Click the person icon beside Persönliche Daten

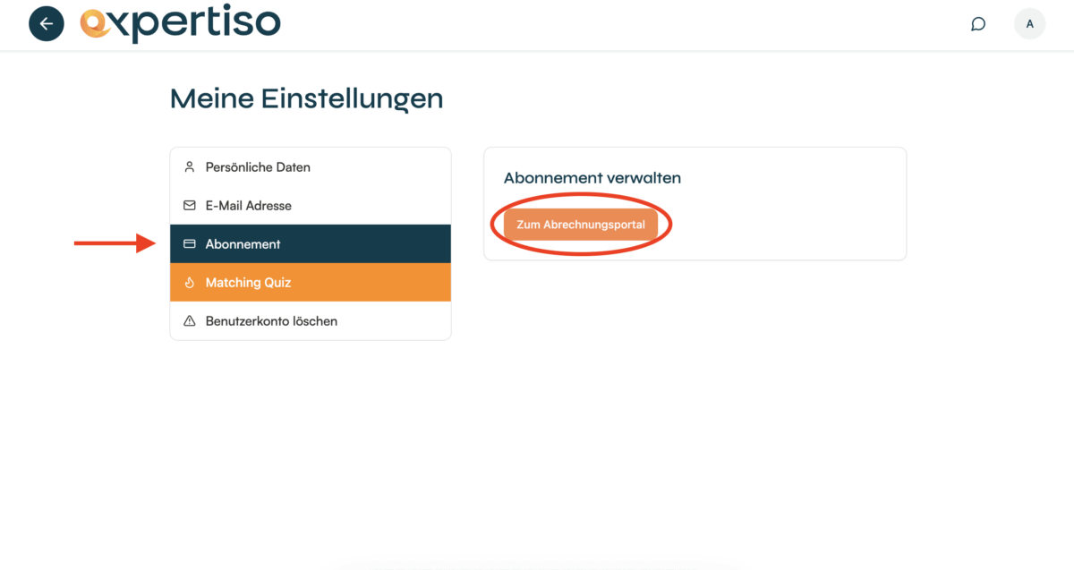189,167
